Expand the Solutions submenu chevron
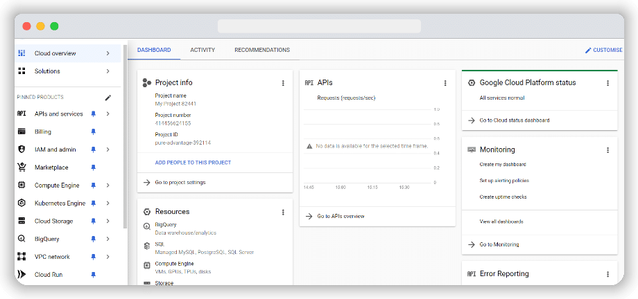Image resolution: width=638 pixels, height=299 pixels. click(107, 71)
